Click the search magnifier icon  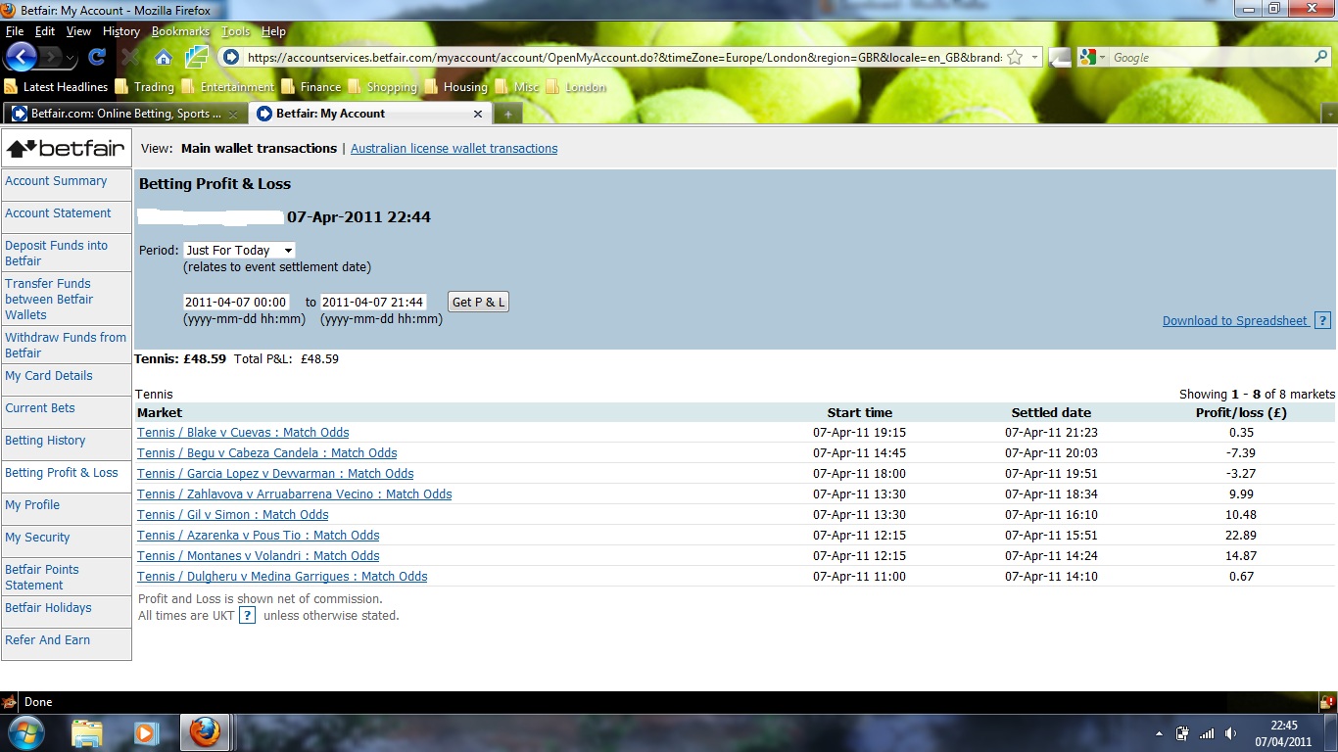click(1320, 58)
